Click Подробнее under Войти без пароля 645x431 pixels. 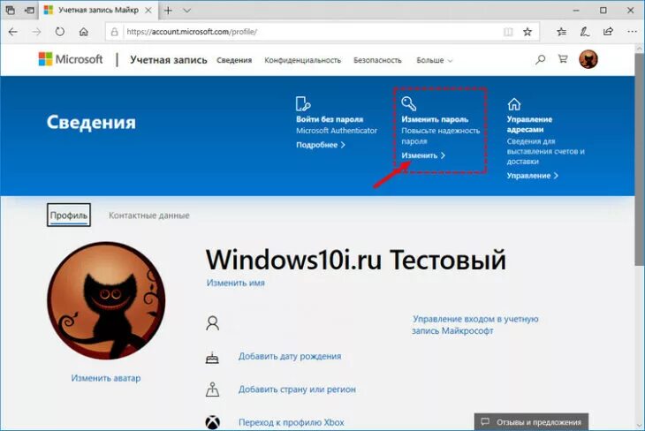pos(321,145)
